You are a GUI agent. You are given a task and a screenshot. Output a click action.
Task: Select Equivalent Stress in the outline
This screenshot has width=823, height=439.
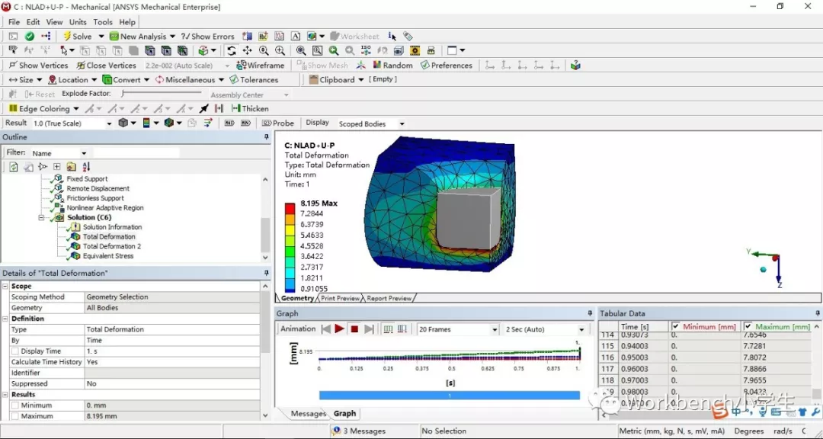[x=108, y=256]
